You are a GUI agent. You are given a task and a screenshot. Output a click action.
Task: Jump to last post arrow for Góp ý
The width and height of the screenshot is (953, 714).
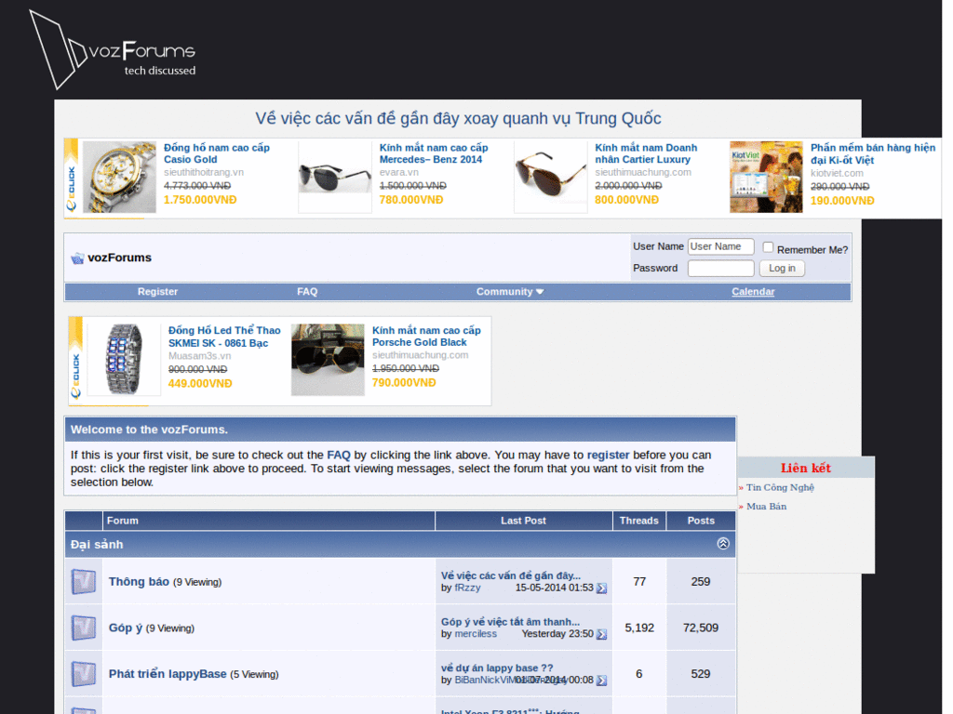[601, 634]
